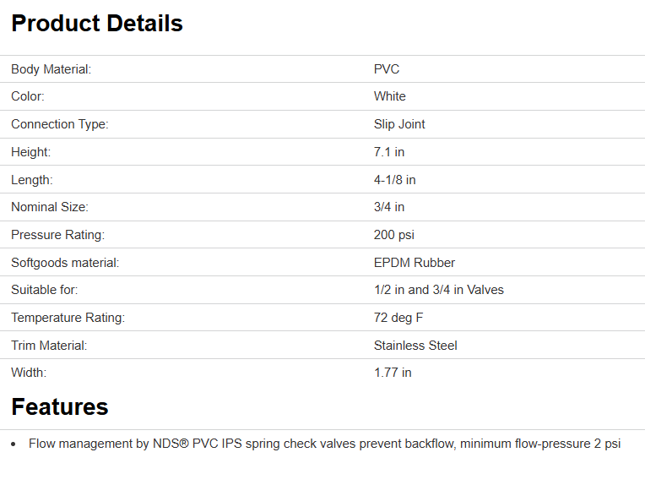Click the Color label
Screen dimensions: 645x485
click(x=28, y=96)
